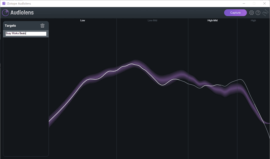Viewport: 270px width, 159px height.
Task: Click the app icon in the title bar
Action: pos(4,3)
